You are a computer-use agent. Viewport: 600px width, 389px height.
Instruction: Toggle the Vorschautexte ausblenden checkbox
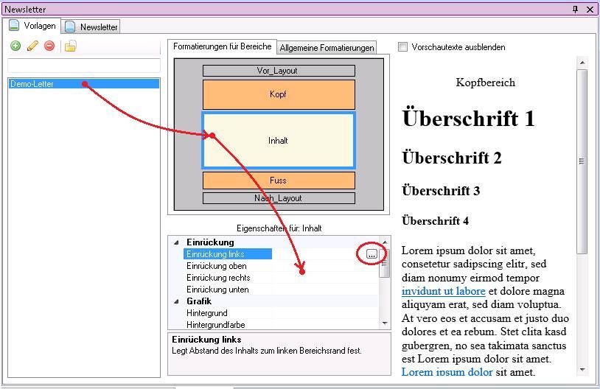pyautogui.click(x=402, y=47)
